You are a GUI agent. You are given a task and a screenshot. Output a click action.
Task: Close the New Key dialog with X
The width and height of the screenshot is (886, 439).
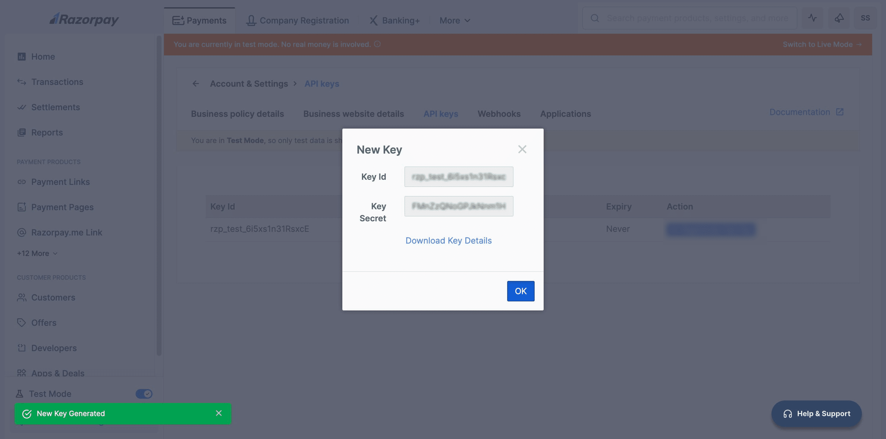point(522,149)
